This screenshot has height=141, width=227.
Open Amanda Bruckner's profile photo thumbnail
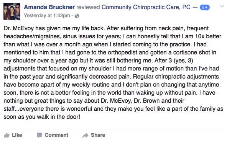[12, 11]
